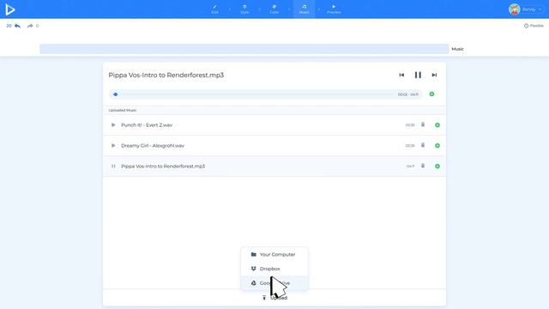This screenshot has height=309, width=549.
Task: Click the user avatar picture
Action: pos(514,9)
